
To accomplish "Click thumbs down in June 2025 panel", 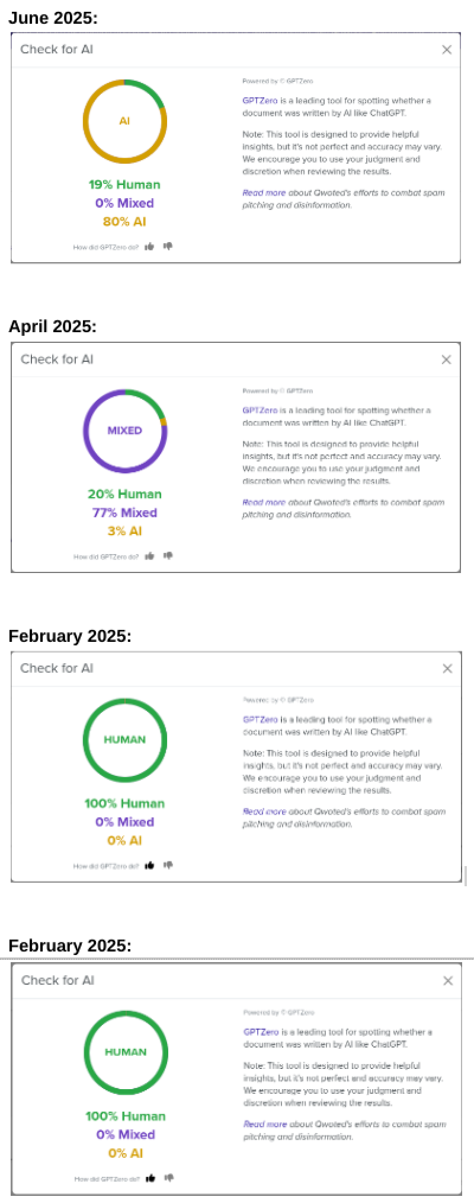I will pyautogui.click(x=168, y=246).
